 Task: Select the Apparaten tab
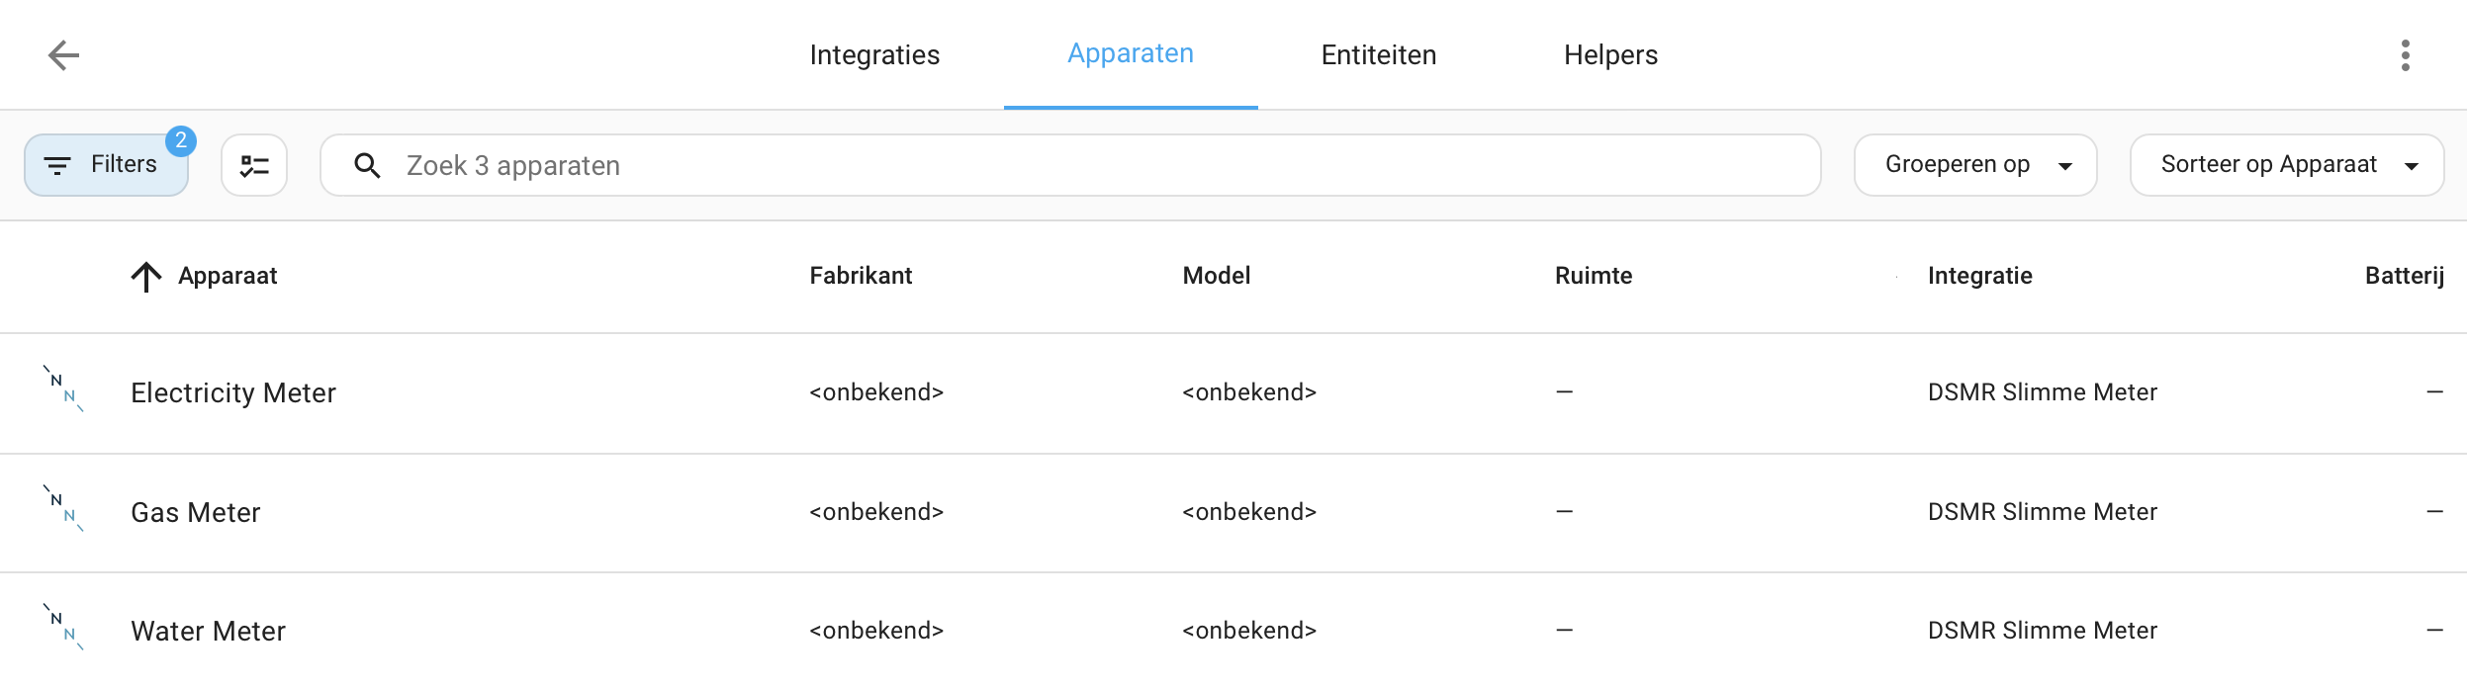(1131, 53)
